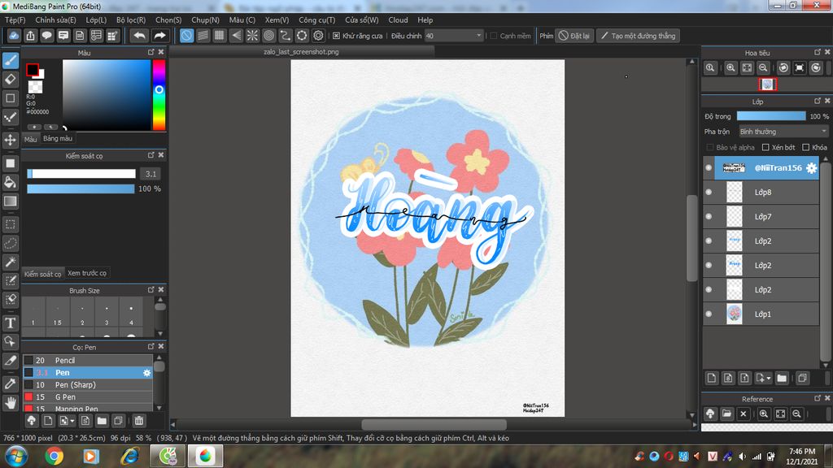Screen dimensions: 833x468
Task: Select the Pen (Sharp) brush
Action: coord(88,384)
